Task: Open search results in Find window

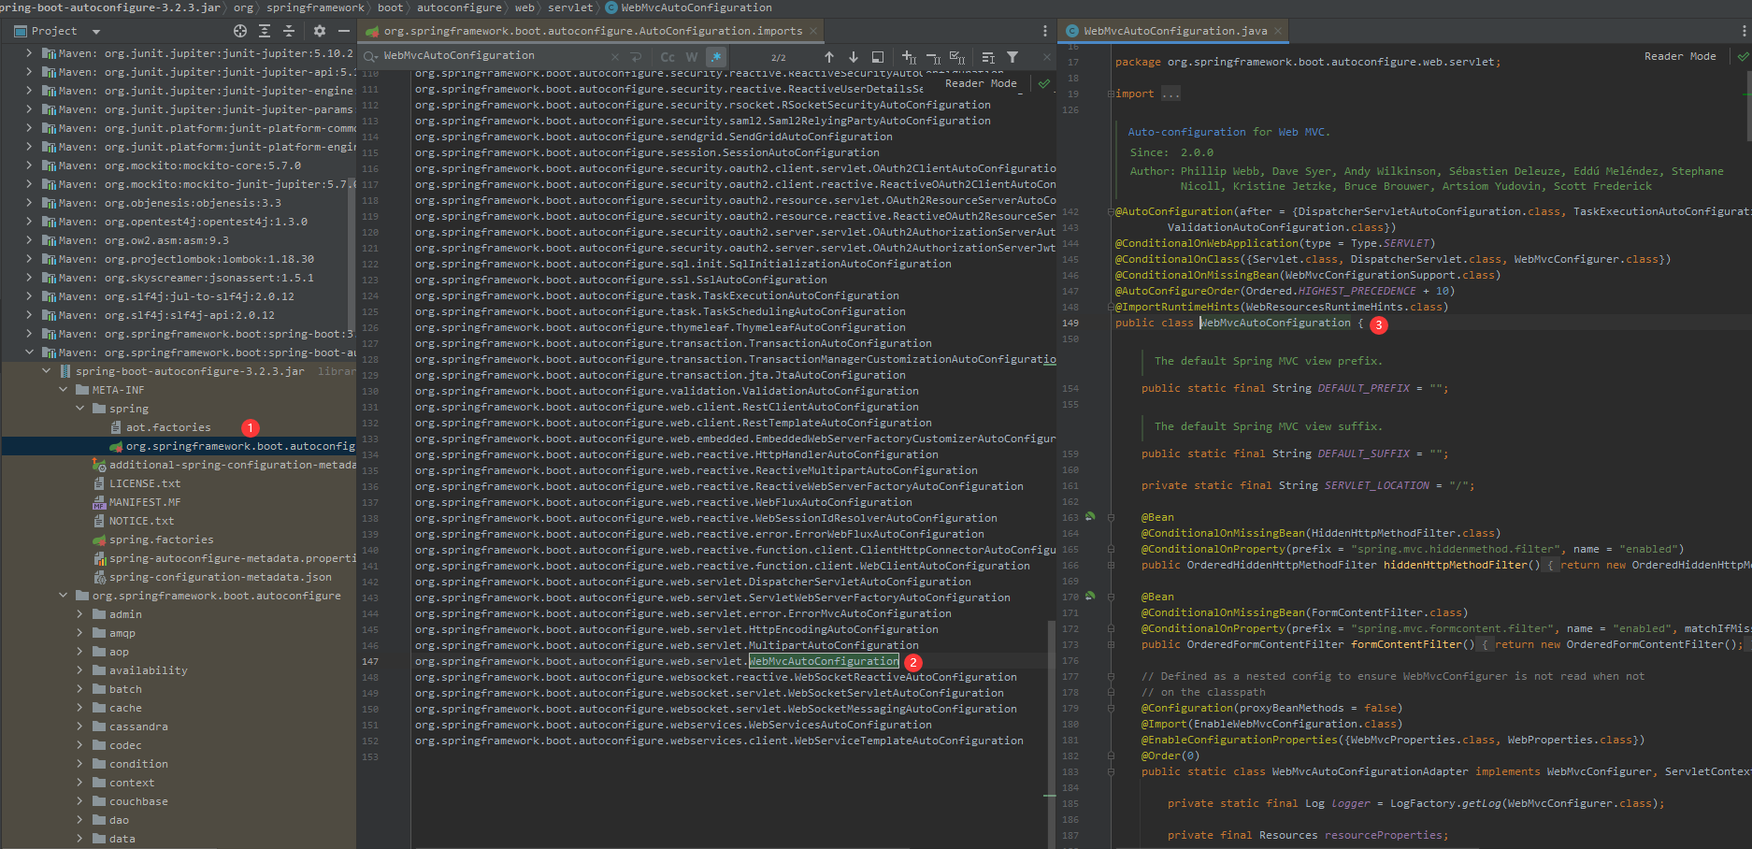Action: tap(877, 57)
